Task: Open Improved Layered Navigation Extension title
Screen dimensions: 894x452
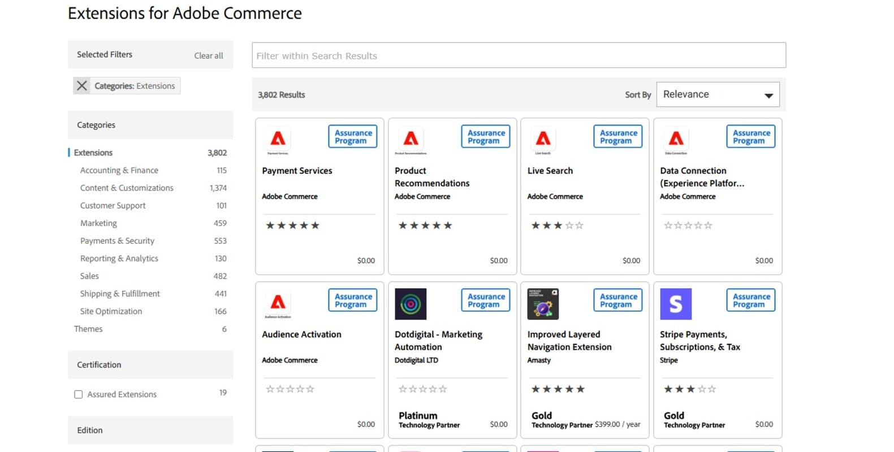Action: click(x=569, y=341)
